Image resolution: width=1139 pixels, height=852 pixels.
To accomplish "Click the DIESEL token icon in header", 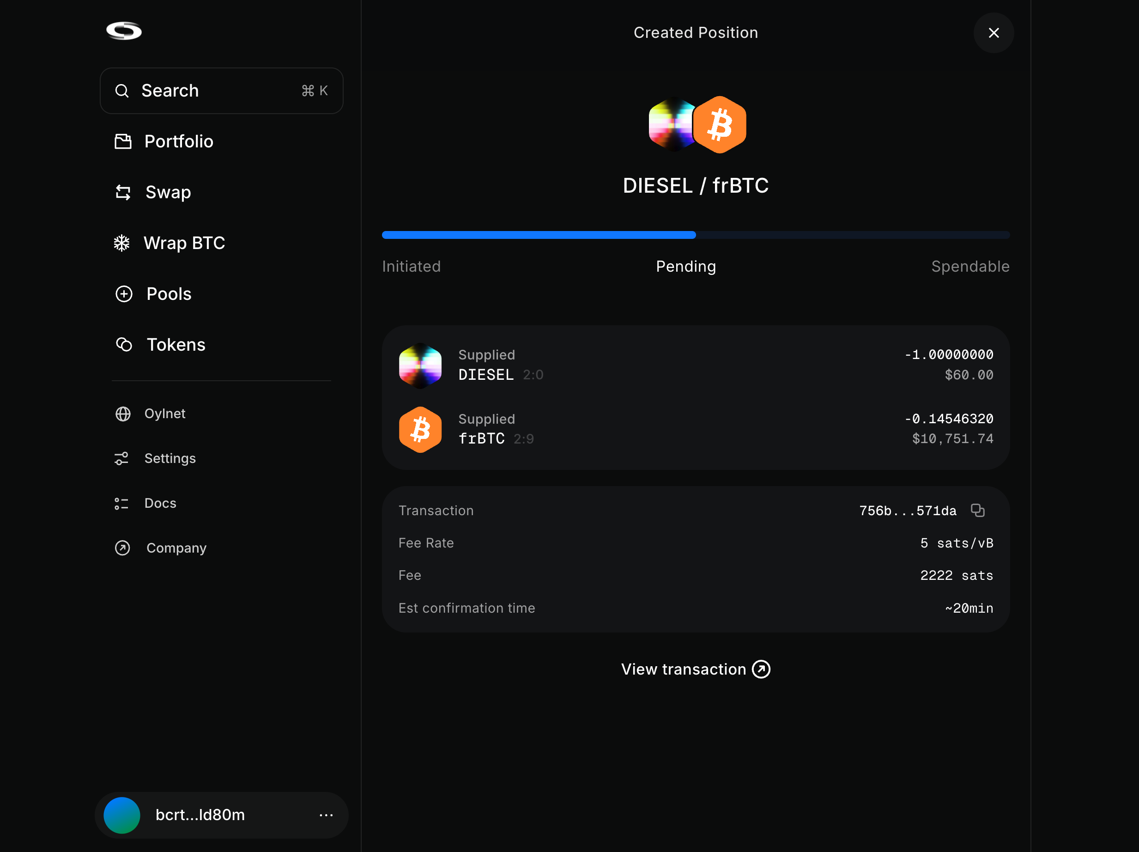I will pyautogui.click(x=671, y=125).
